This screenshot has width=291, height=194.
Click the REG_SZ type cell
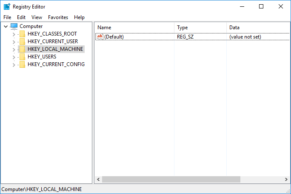(185, 37)
